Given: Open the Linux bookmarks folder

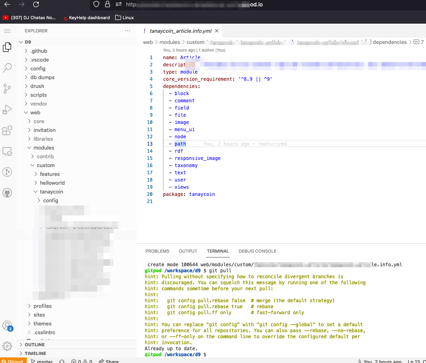Looking at the screenshot, I should coord(124,18).
